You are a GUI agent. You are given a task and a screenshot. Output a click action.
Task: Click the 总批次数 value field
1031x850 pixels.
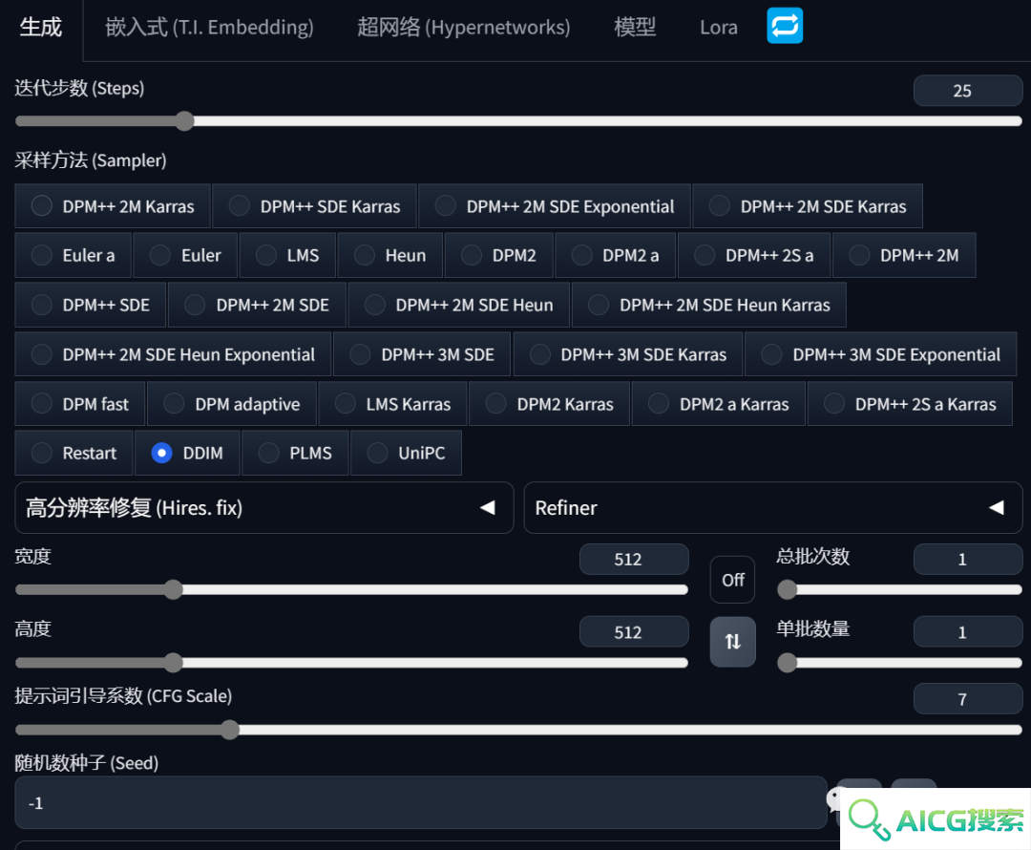967,560
